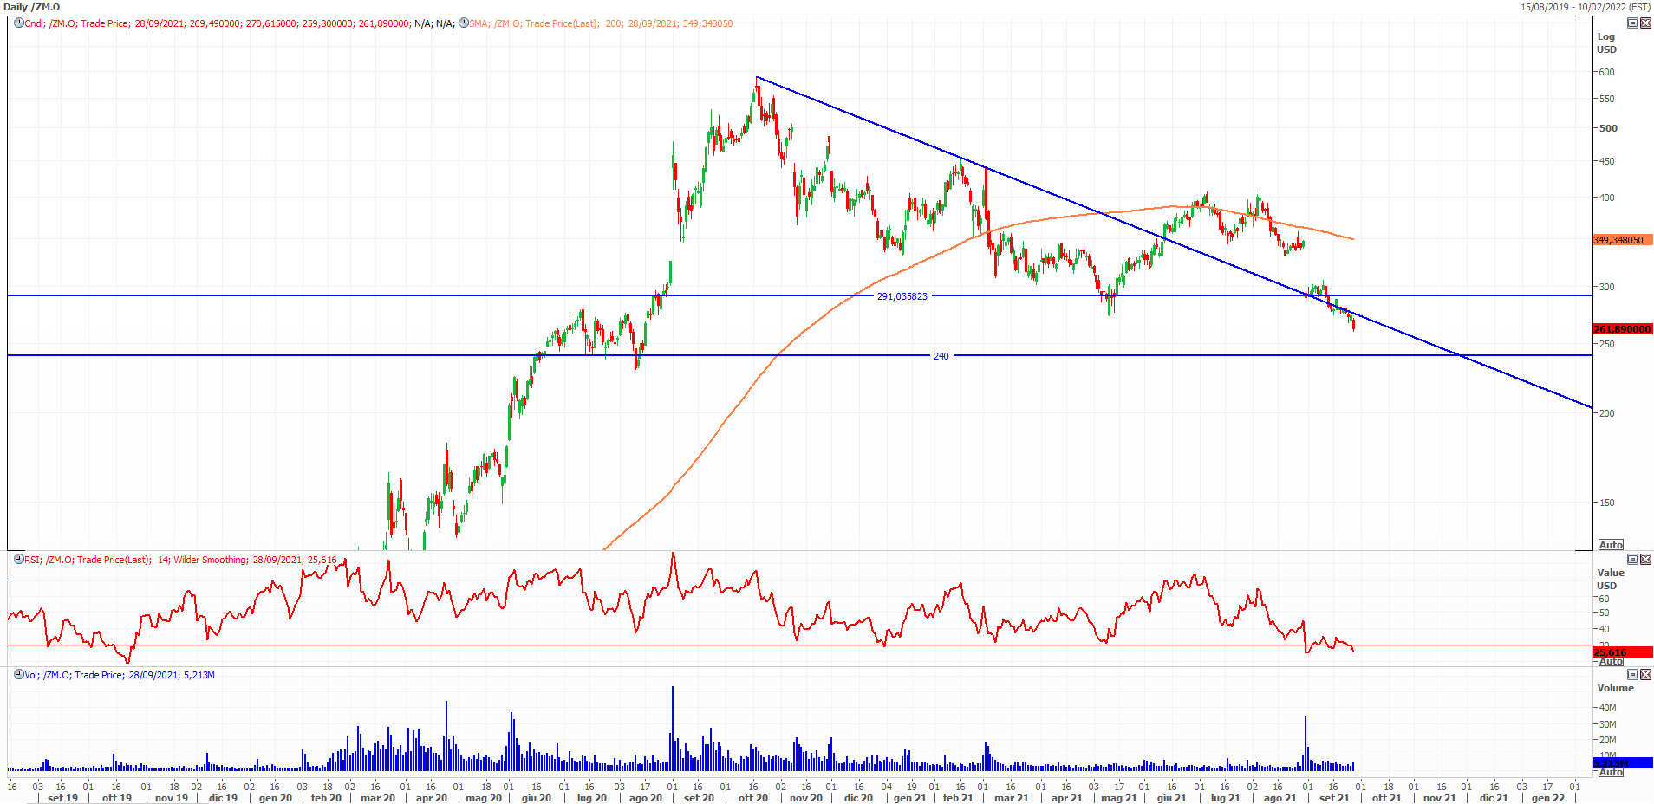This screenshot has height=804, width=1654.
Task: Click the clock icon beside the RSI legend
Action: tap(18, 560)
